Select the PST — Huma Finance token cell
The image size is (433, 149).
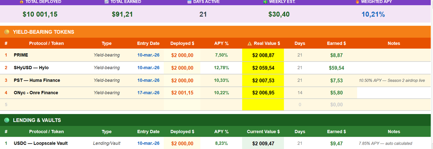pyautogui.click(x=37, y=80)
